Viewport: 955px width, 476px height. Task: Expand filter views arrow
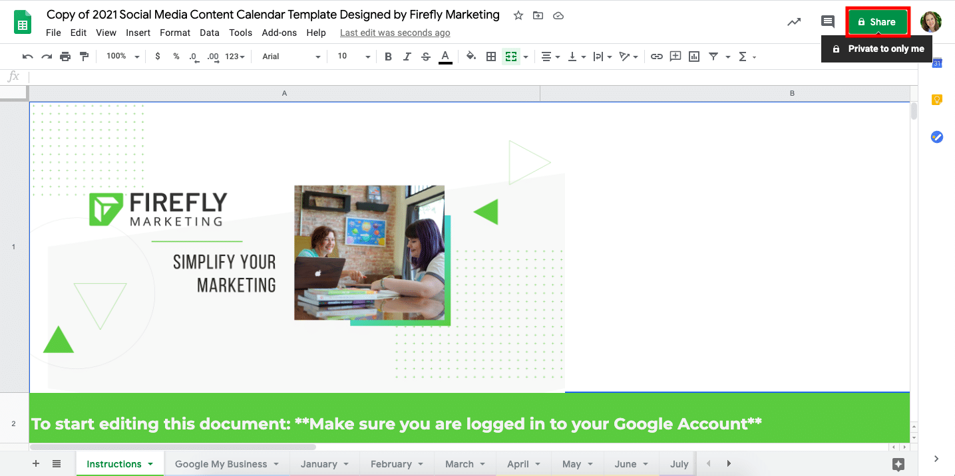coord(727,57)
